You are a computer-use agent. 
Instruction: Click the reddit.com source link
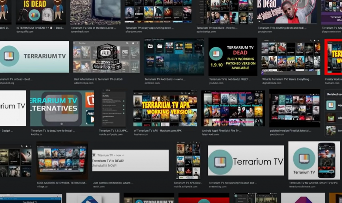coord(99,187)
